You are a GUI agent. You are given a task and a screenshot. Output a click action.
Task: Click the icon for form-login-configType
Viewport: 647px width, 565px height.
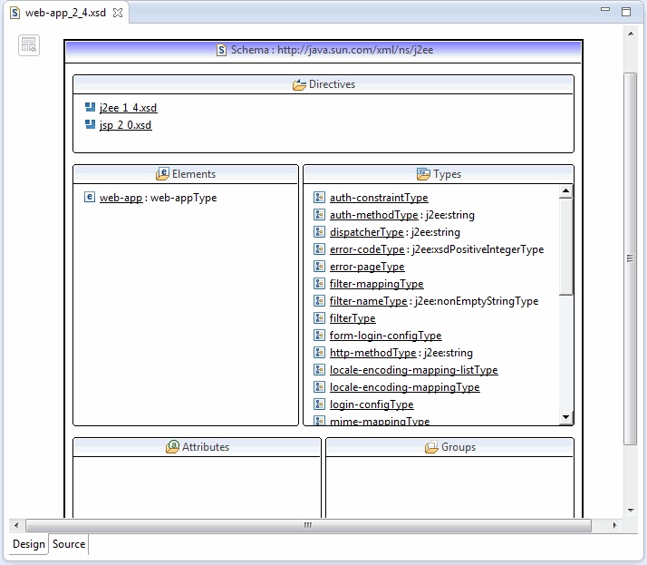point(319,336)
